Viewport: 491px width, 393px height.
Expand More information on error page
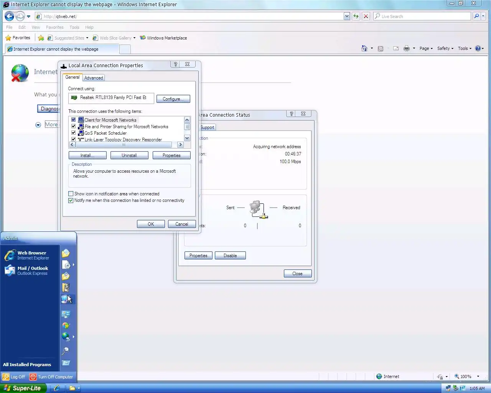click(x=38, y=125)
